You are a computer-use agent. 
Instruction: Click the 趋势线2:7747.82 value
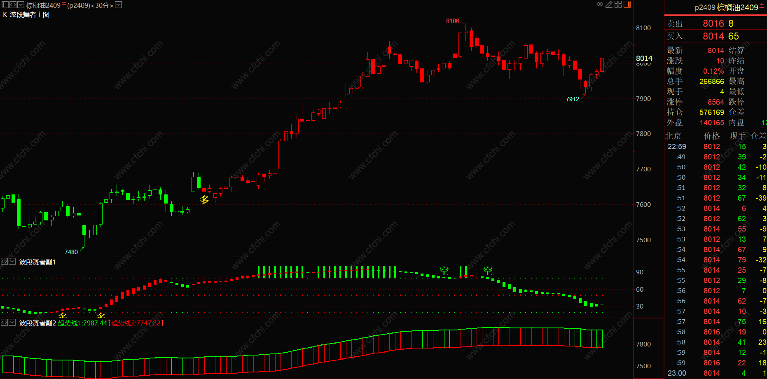[136, 323]
